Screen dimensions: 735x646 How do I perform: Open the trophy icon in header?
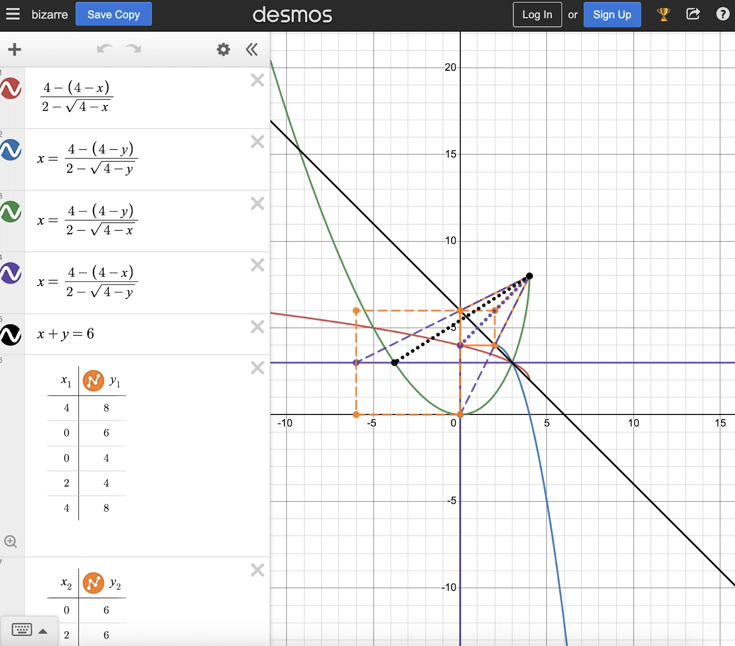(663, 14)
